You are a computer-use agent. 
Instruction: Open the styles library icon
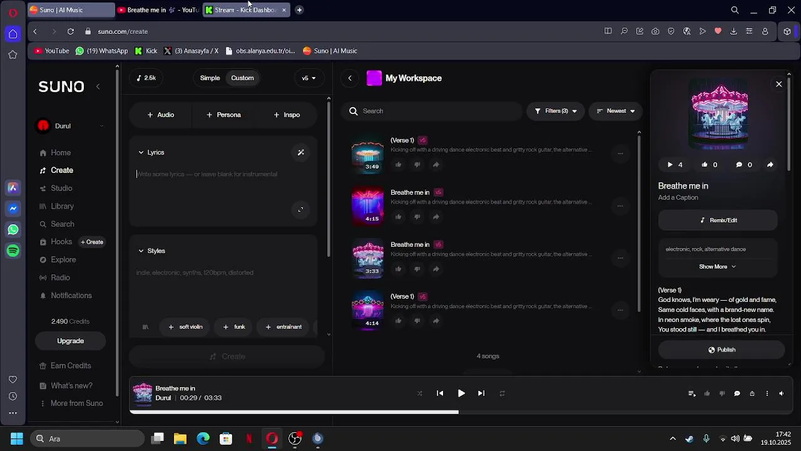pos(145,327)
